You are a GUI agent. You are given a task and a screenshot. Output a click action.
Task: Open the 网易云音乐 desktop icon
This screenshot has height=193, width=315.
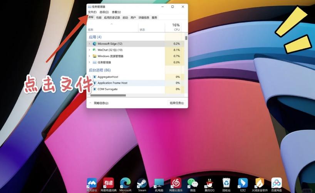(176, 183)
